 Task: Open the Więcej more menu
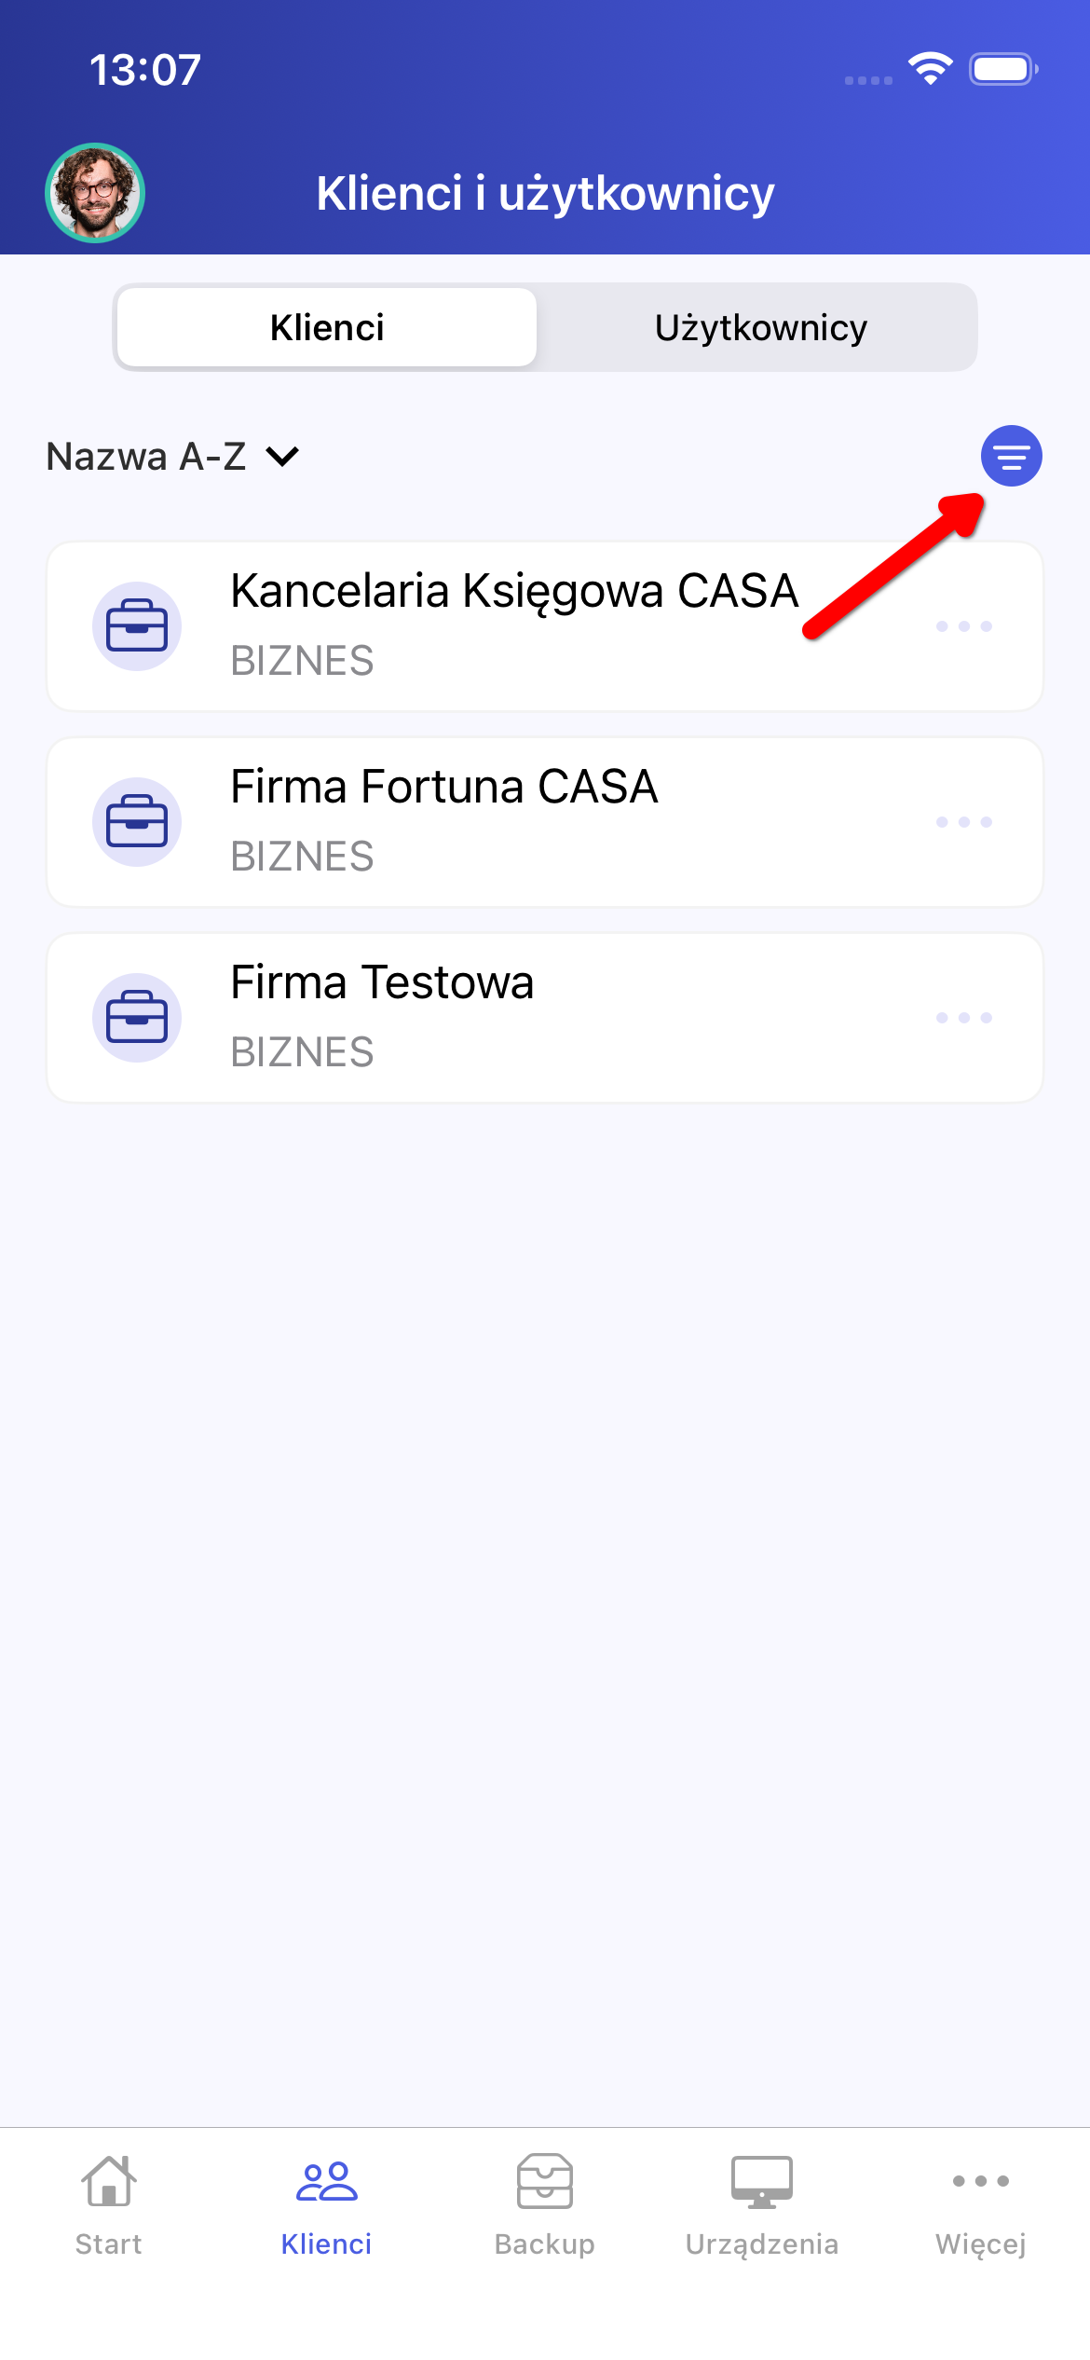(980, 2181)
